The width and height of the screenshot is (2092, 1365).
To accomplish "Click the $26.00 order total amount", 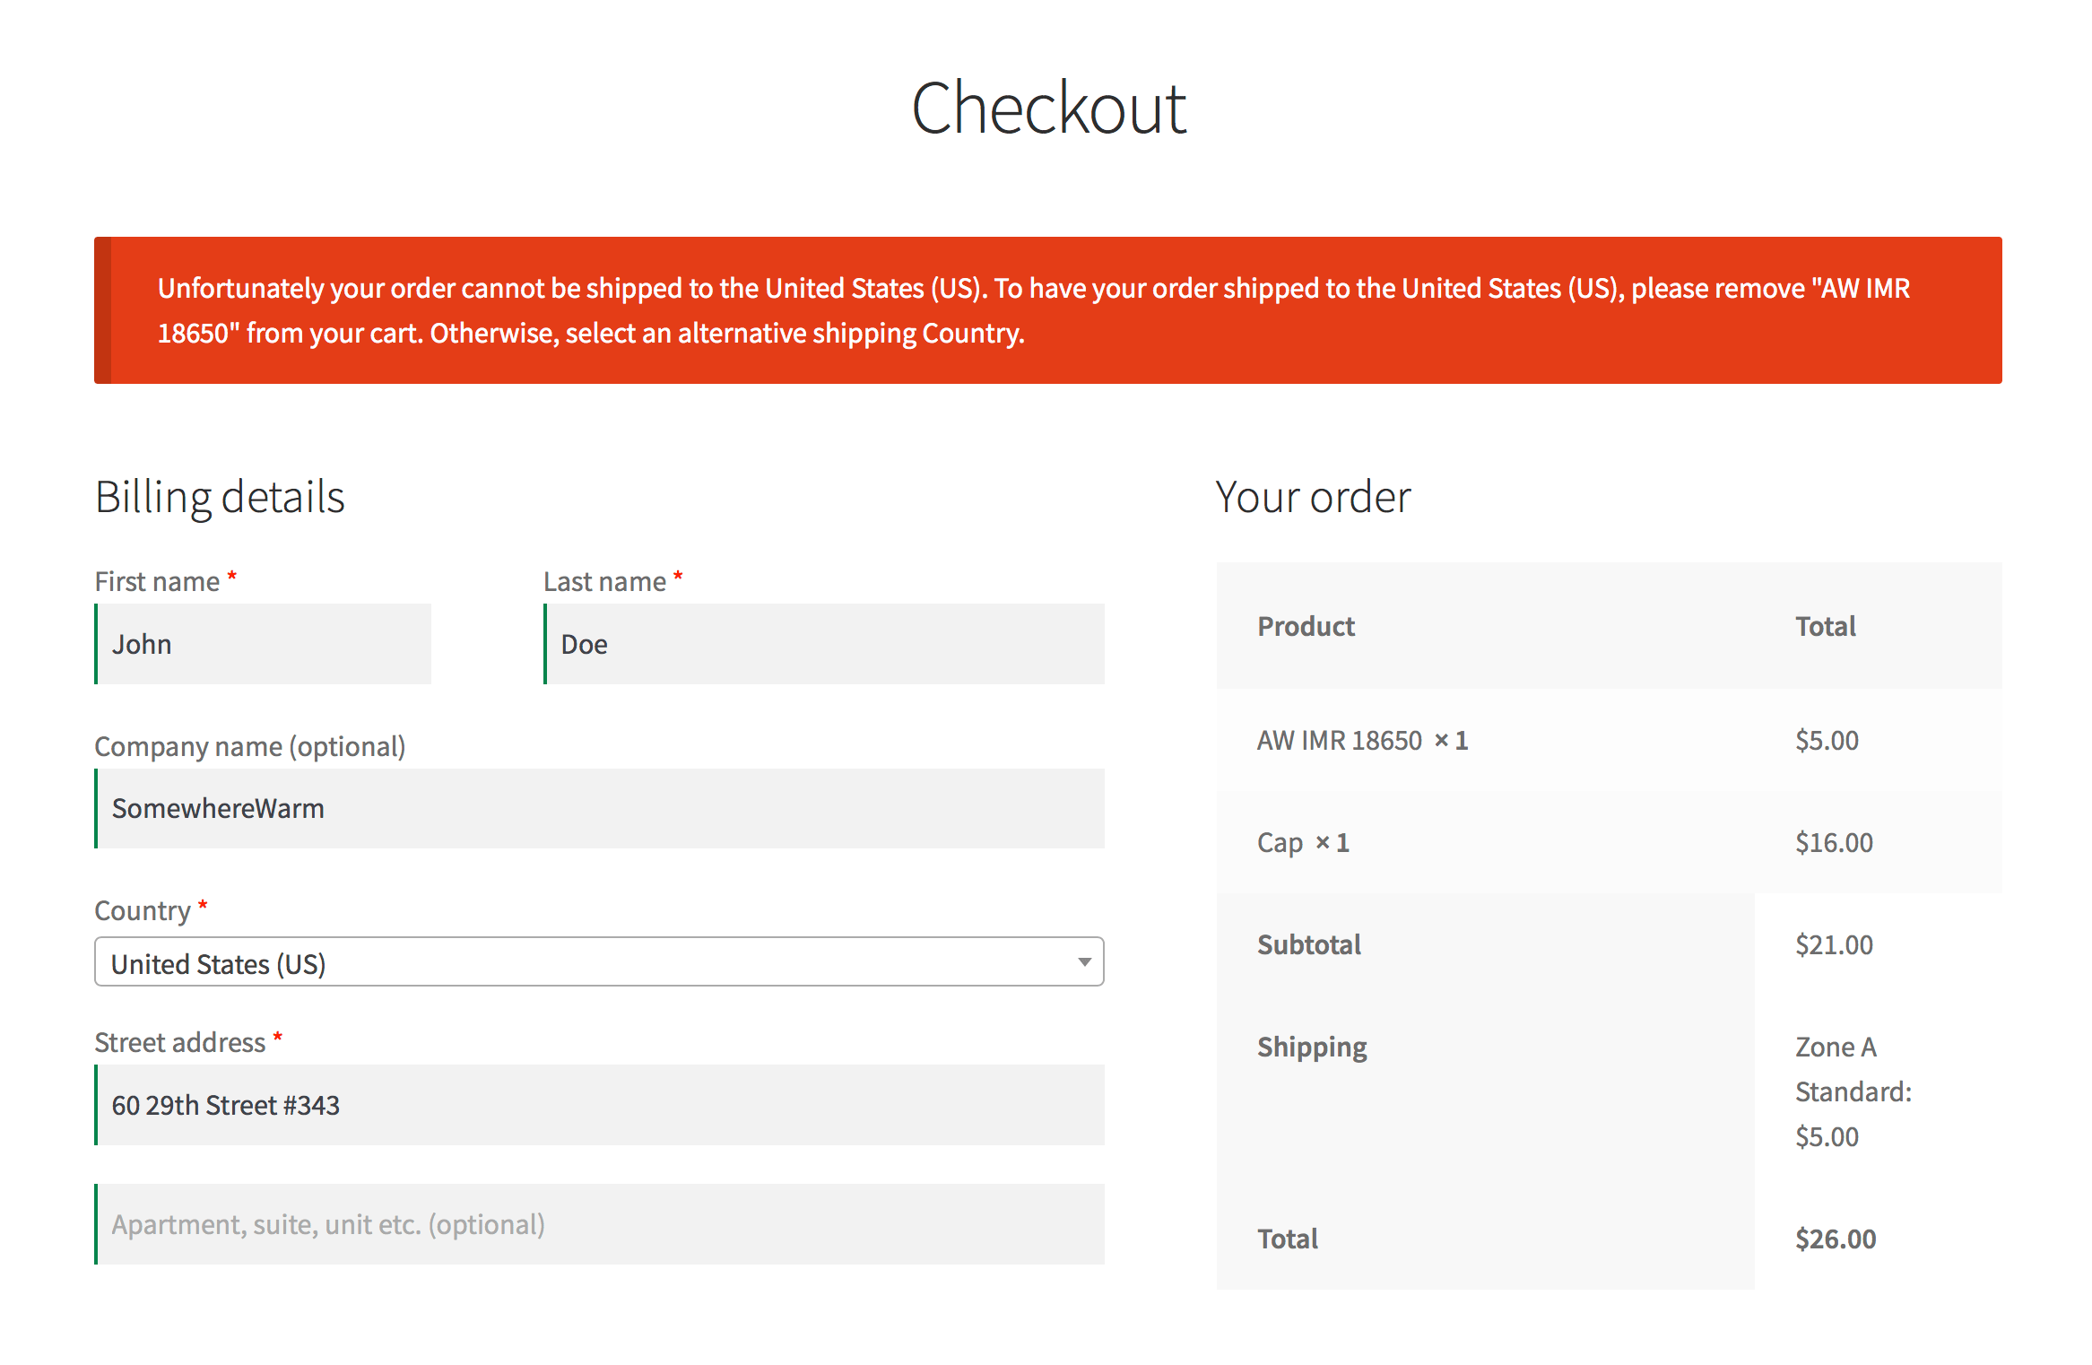I will point(1835,1239).
